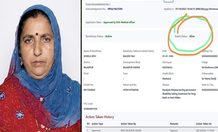Click IFSC code UCBA0001538
The height and width of the screenshot is (132, 218).
point(90,109)
